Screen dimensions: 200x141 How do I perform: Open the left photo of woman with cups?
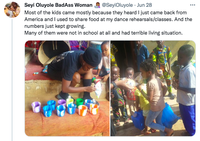click(67, 88)
